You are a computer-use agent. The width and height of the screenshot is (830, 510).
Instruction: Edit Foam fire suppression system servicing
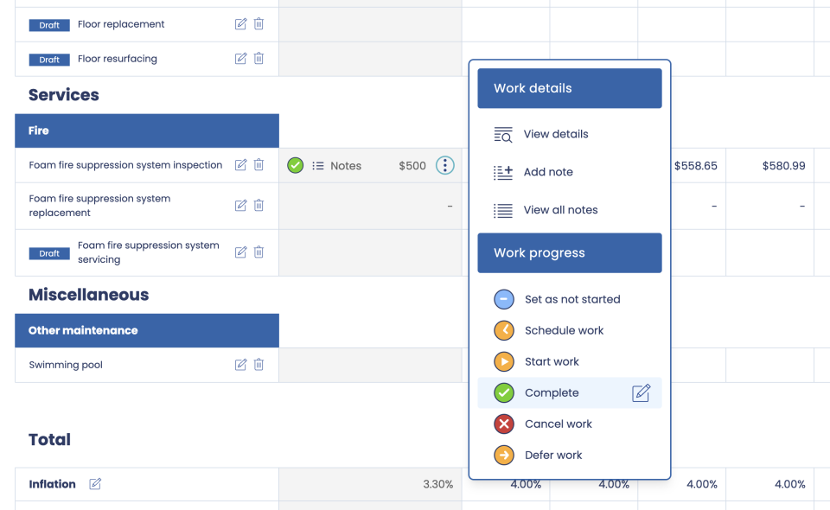pyautogui.click(x=240, y=252)
